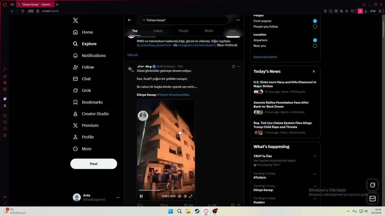Select the Near you location option
The image size is (385, 216).
pyautogui.click(x=315, y=46)
